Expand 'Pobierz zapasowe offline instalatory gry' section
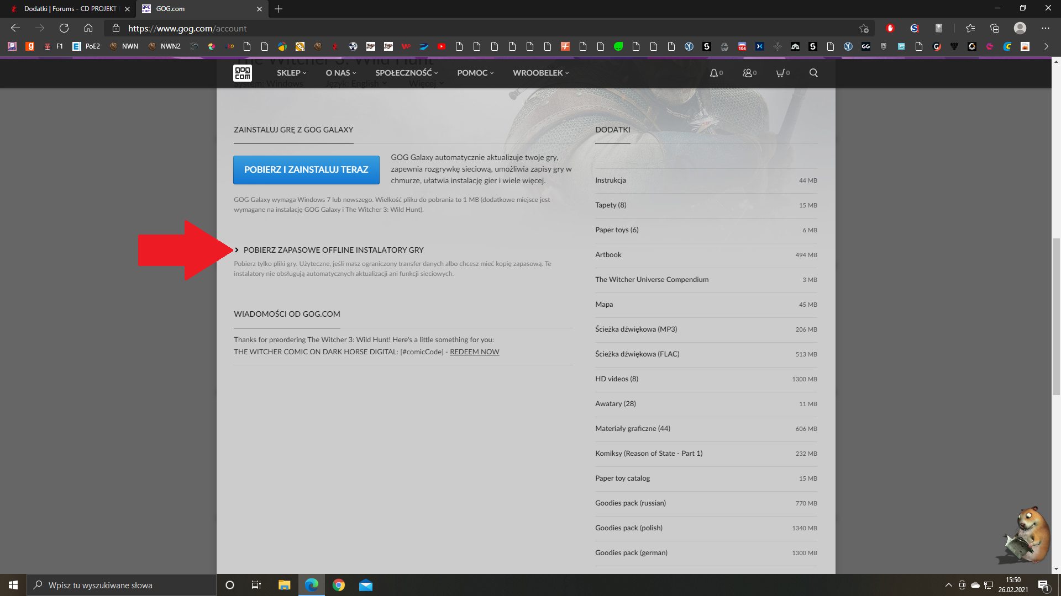 tap(329, 250)
